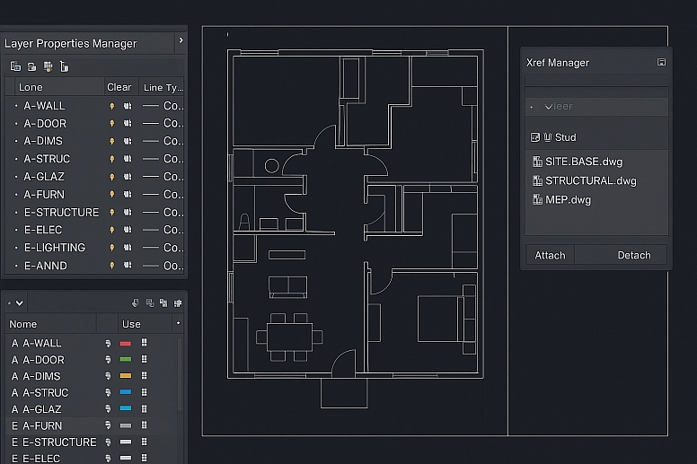Open options dot beside Use header

(x=178, y=323)
